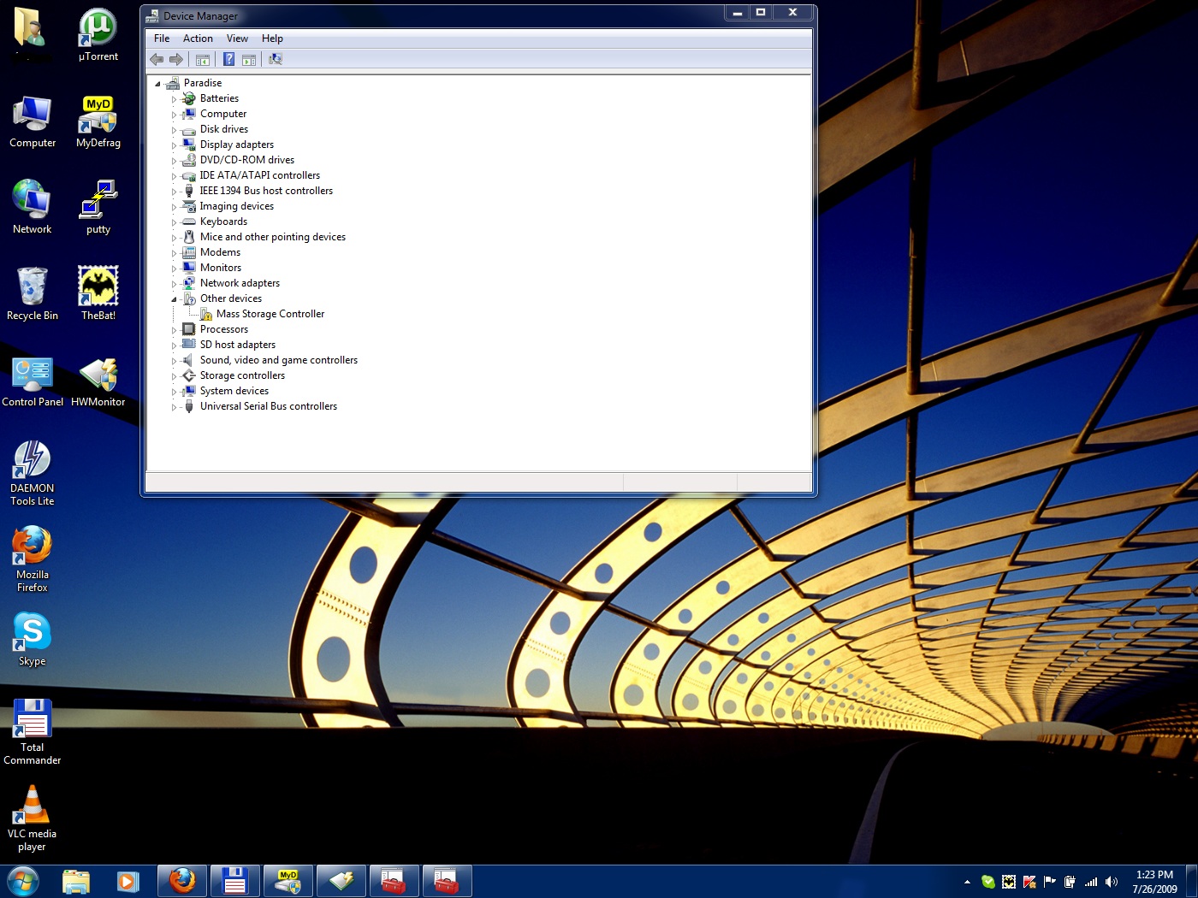Click the MyDefrag desktop icon
This screenshot has width=1198, height=898.
tap(98, 121)
